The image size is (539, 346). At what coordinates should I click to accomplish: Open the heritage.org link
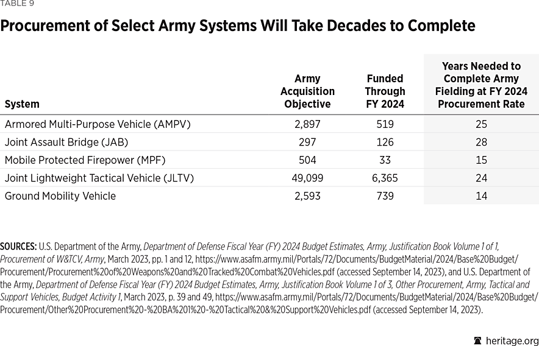(512, 340)
